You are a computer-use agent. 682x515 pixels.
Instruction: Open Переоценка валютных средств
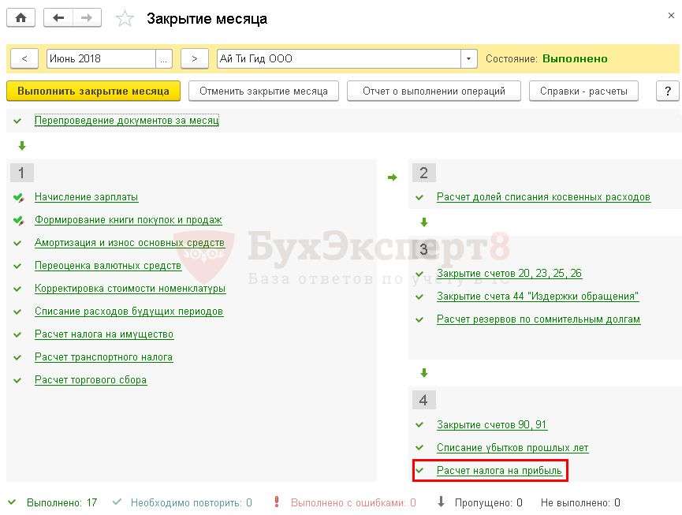coord(108,266)
